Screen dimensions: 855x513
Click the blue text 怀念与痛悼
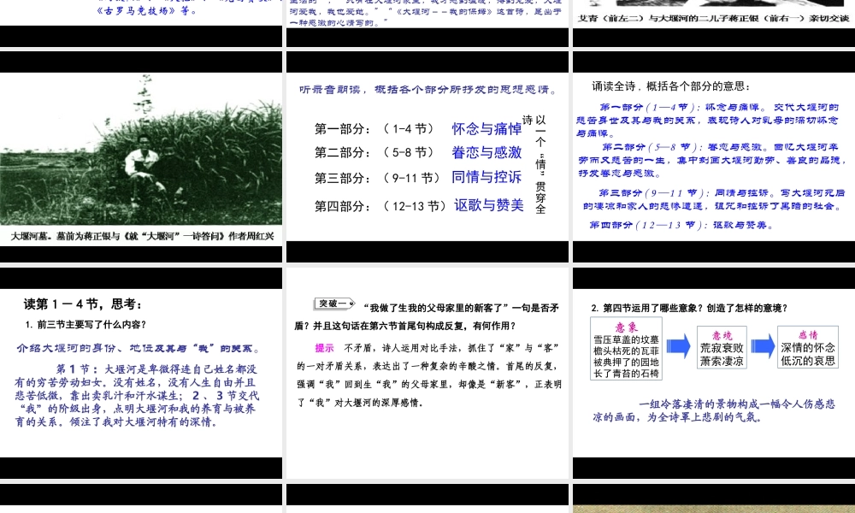(486, 128)
